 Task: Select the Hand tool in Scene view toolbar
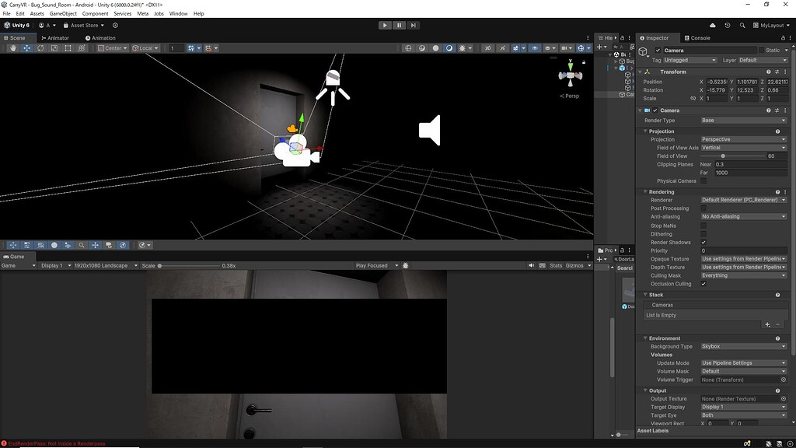pyautogui.click(x=13, y=47)
